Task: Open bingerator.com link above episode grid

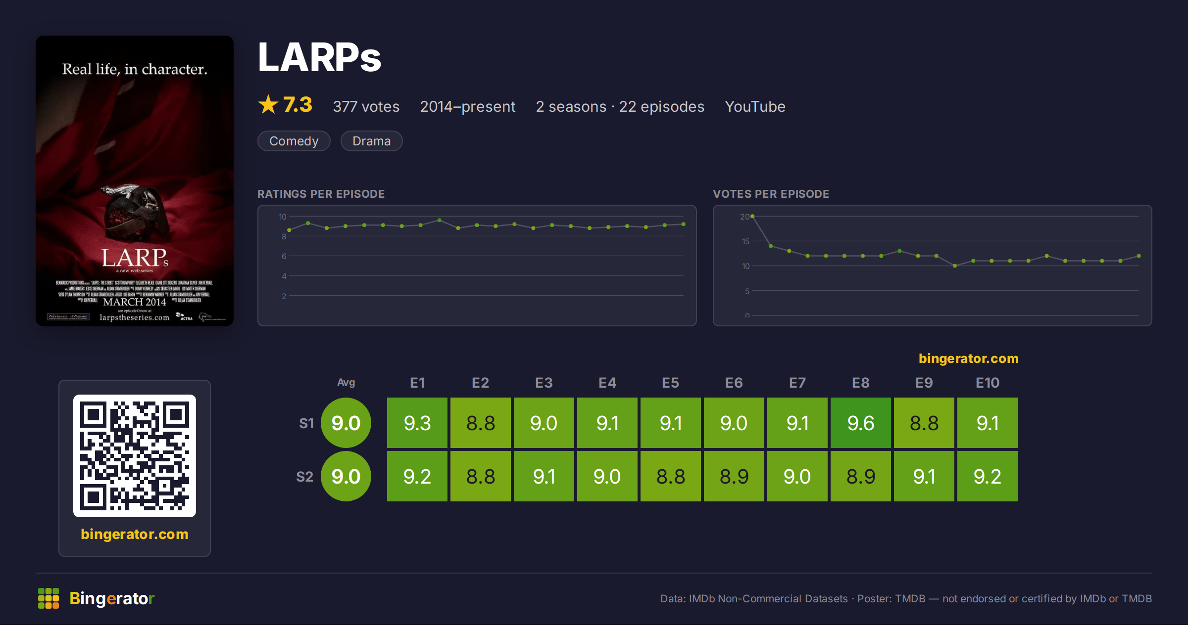Action: point(969,358)
